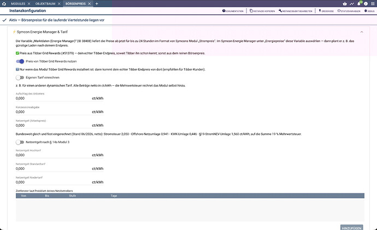
Task: Toggle Preis von Tibber Grid Rewards nutzen
Action: coord(20,61)
